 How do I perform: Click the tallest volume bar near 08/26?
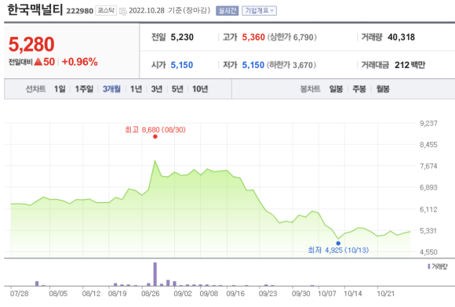click(x=155, y=274)
